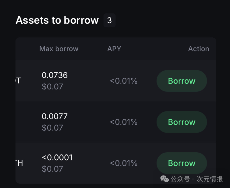Click the count badge showing 3

[x=109, y=20]
